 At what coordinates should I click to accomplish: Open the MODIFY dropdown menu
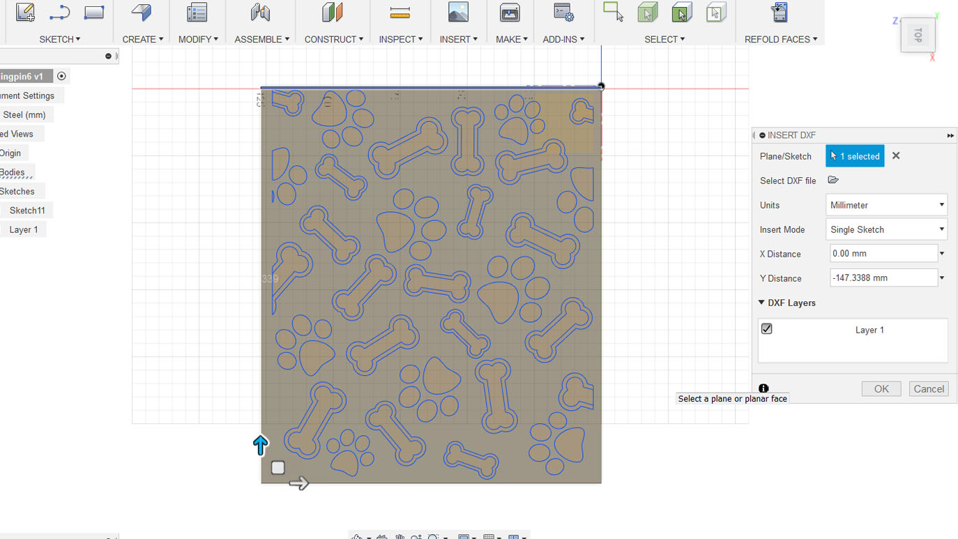click(x=199, y=39)
